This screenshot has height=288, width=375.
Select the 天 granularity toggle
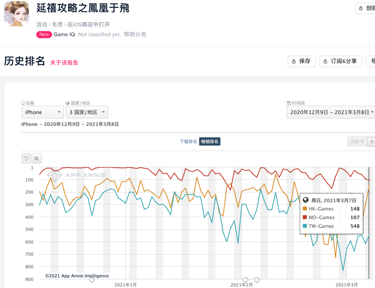372,142
